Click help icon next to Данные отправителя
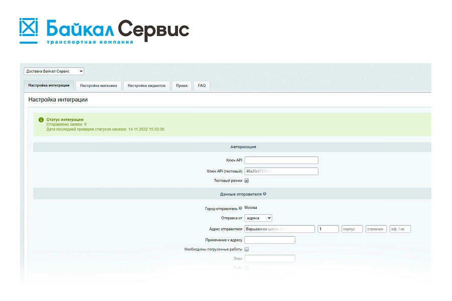452x301 pixels. (265, 194)
